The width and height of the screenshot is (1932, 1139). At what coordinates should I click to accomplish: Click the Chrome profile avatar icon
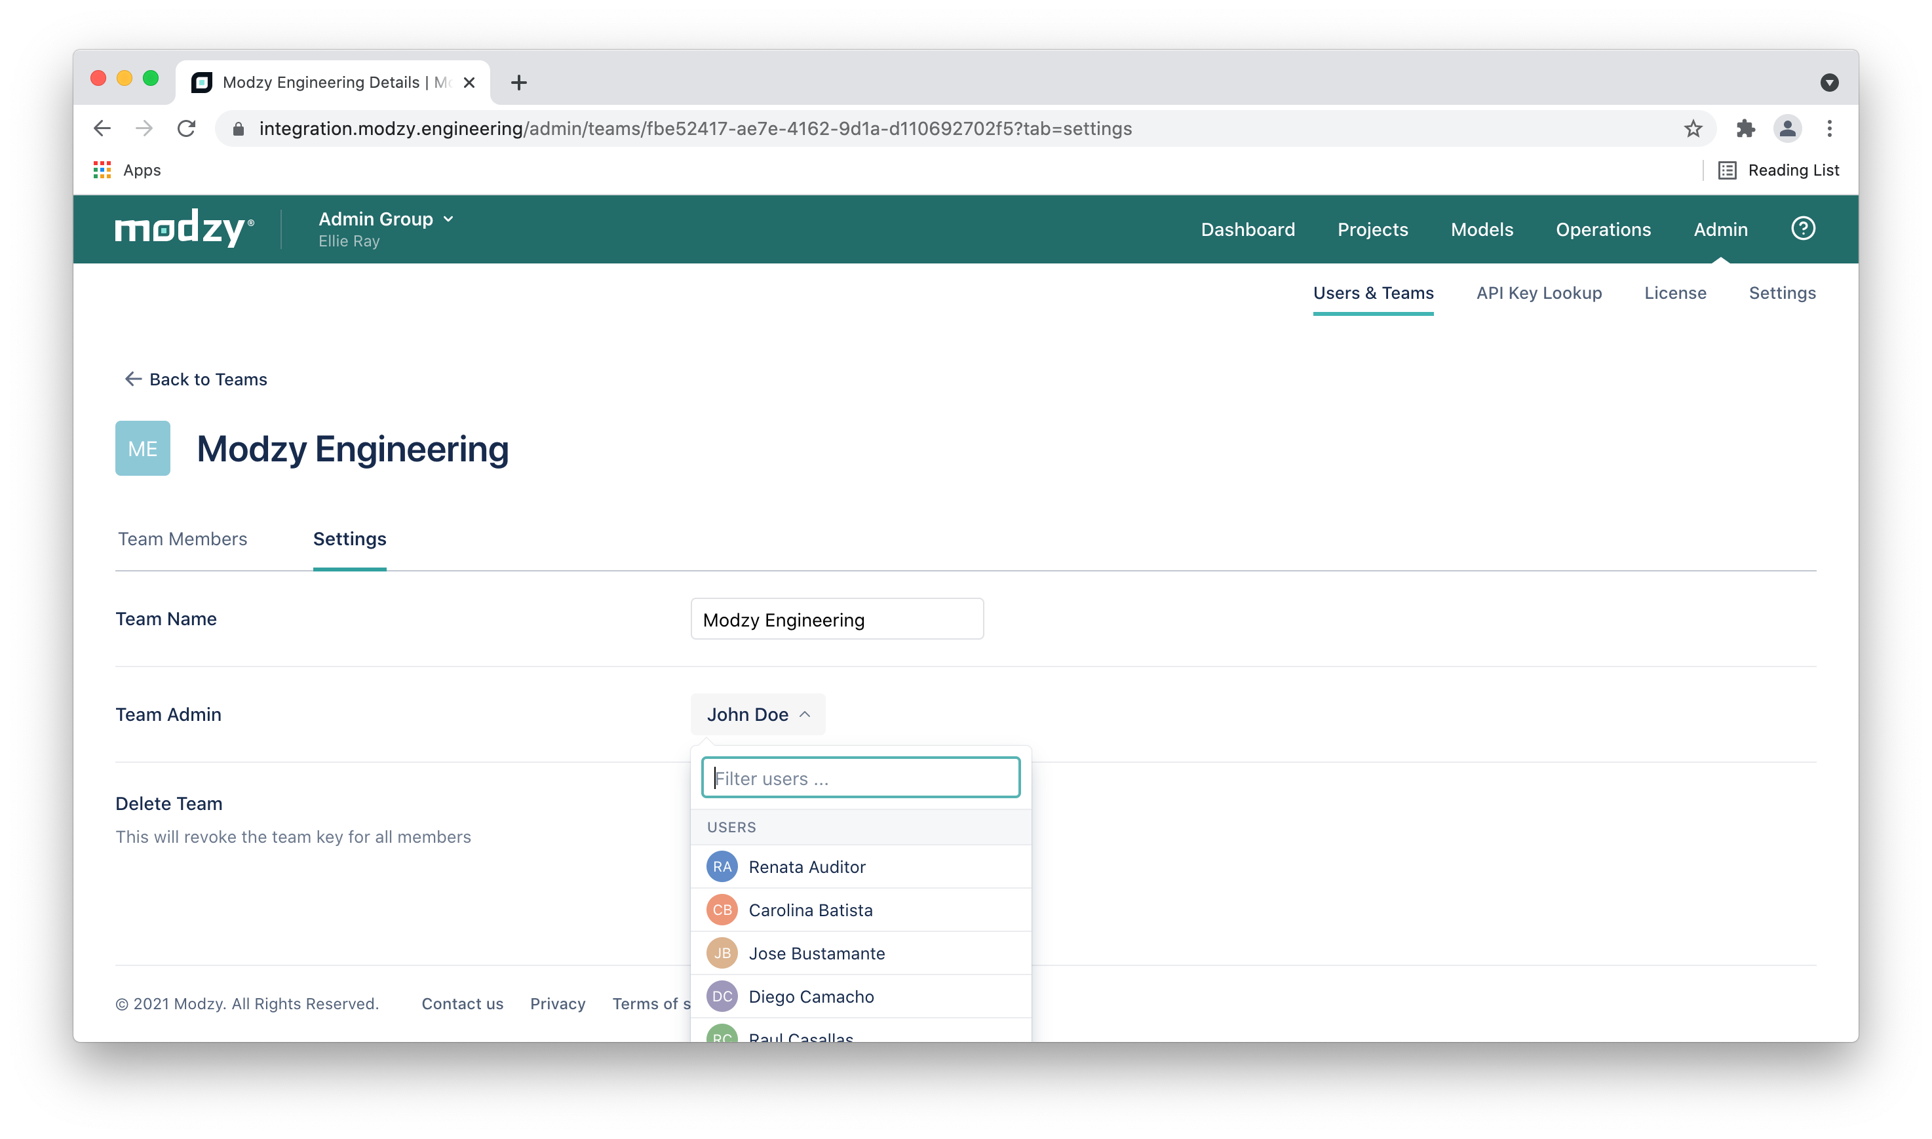click(x=1787, y=129)
